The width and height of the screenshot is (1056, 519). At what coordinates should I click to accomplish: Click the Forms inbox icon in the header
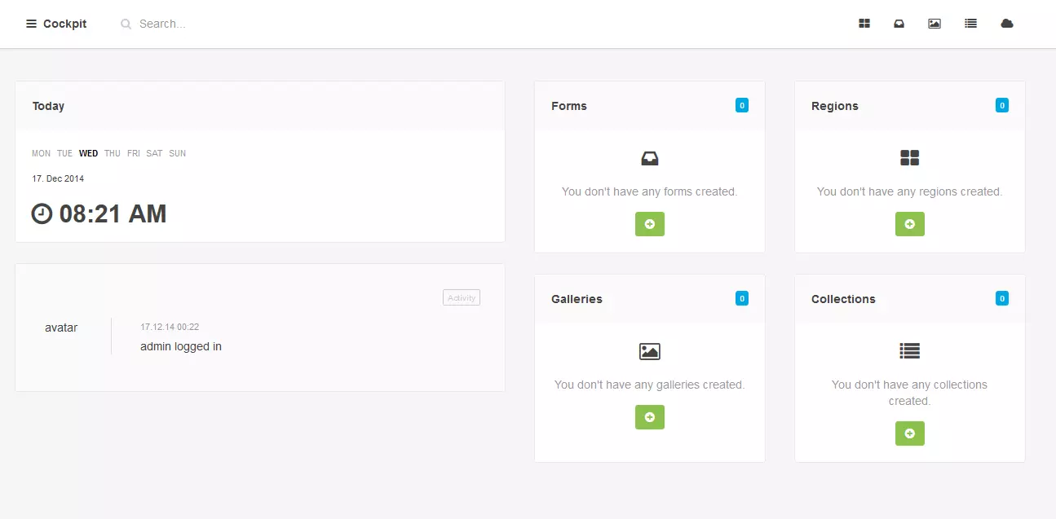tap(899, 24)
